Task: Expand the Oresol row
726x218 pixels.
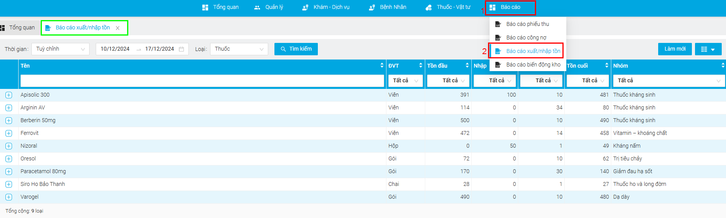Action: tap(9, 159)
